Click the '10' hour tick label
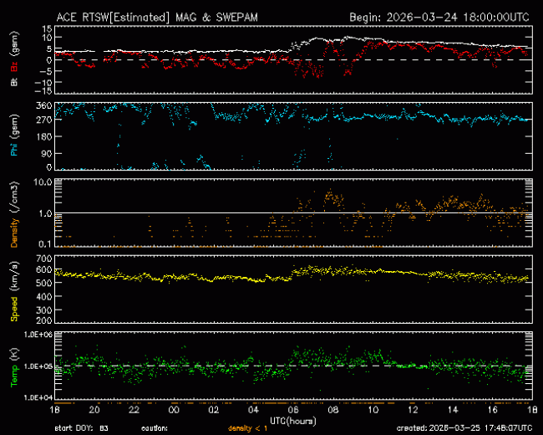The image size is (543, 435). (373, 410)
